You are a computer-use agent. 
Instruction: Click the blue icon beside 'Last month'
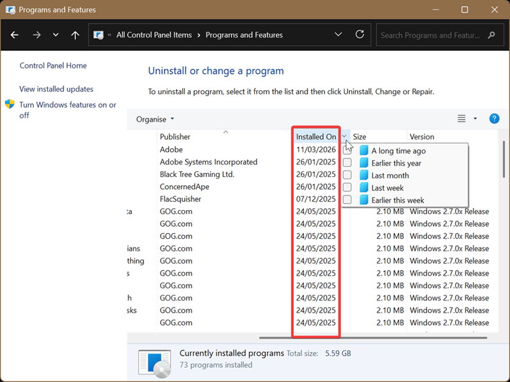click(363, 175)
